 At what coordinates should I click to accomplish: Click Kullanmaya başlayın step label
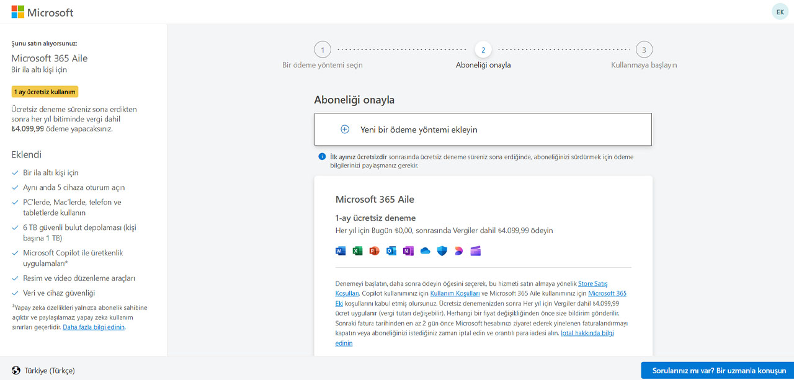tap(644, 65)
